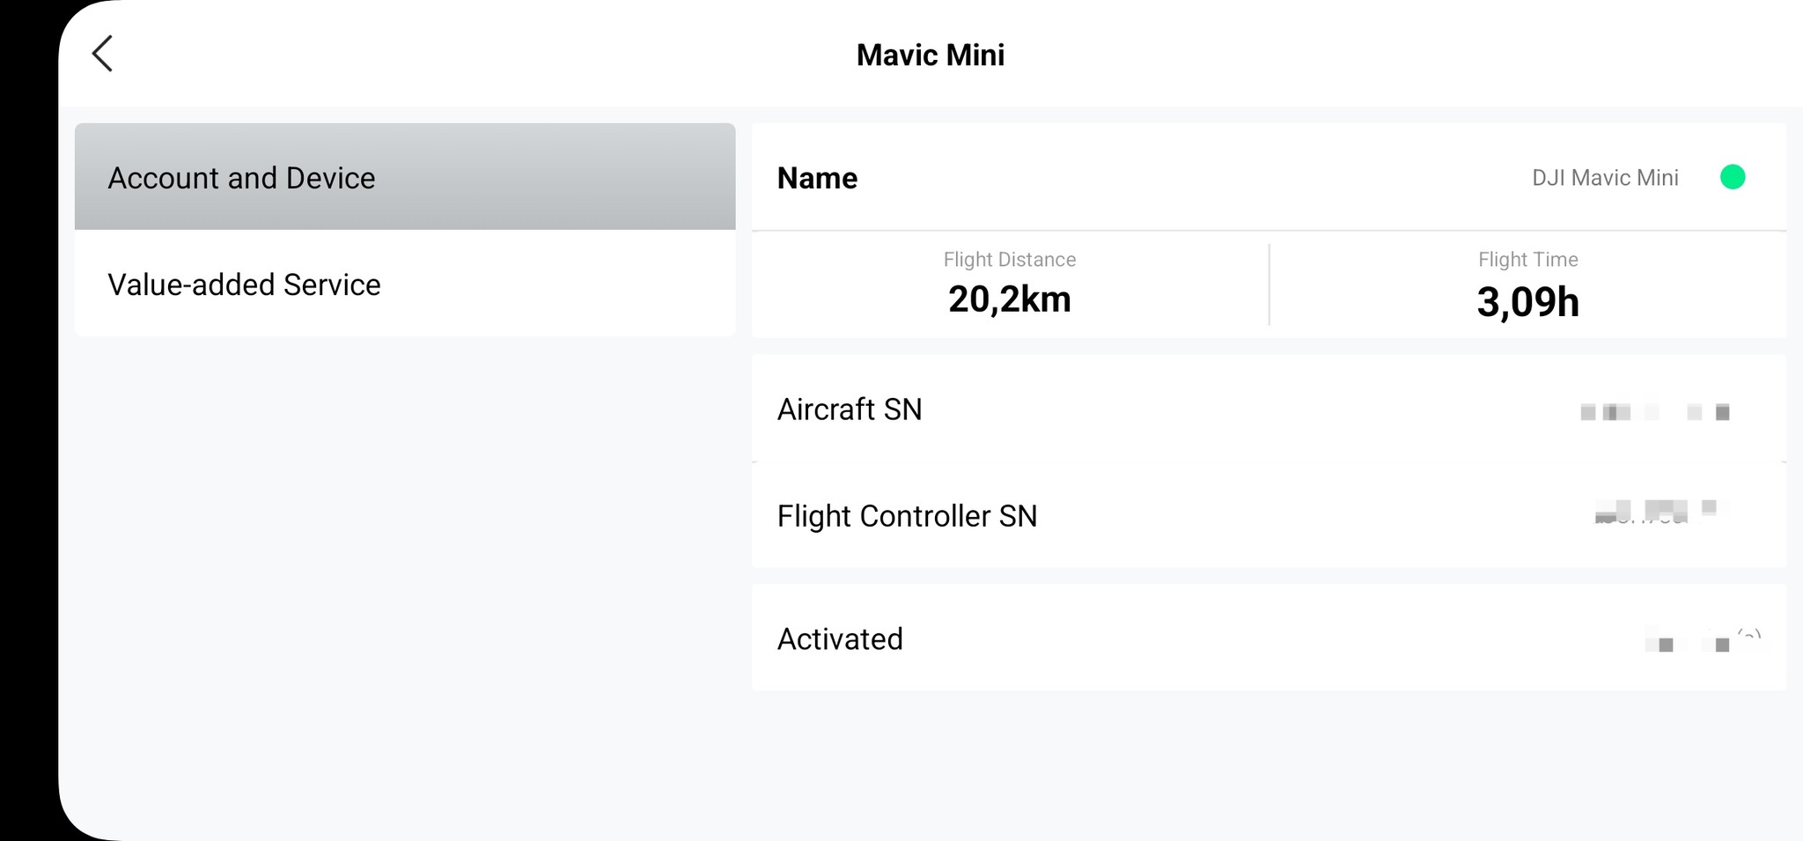Click the DJI Mavic Mini device name
The height and width of the screenshot is (841, 1803).
point(1604,178)
